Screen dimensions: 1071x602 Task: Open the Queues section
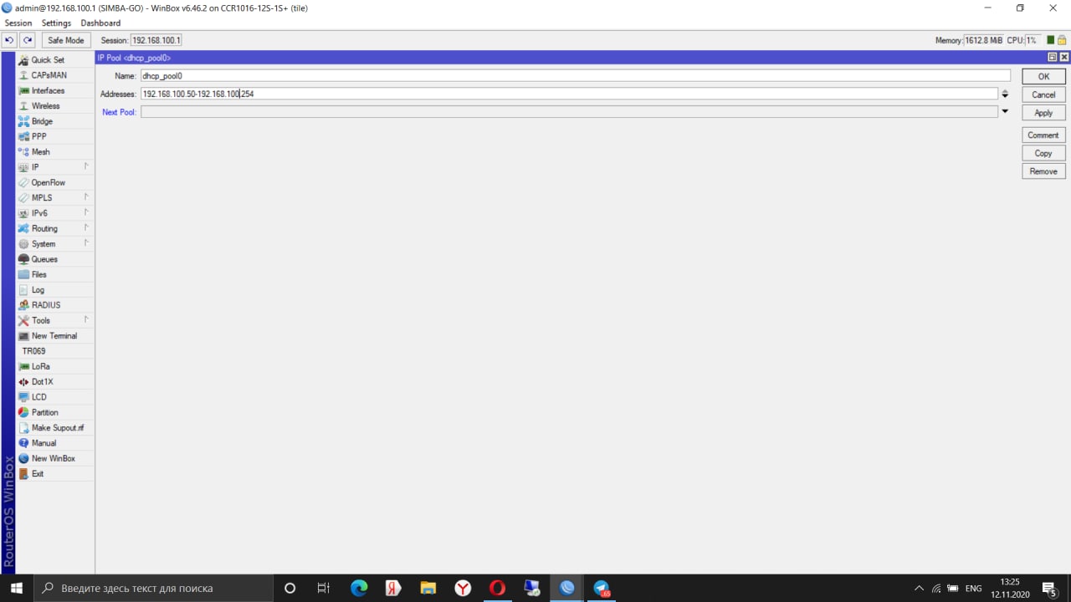click(x=55, y=259)
